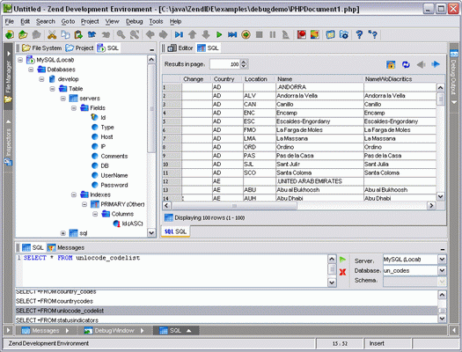Click the Copy toolbar icon
Viewport: 462px width, 352px height.
point(65,34)
